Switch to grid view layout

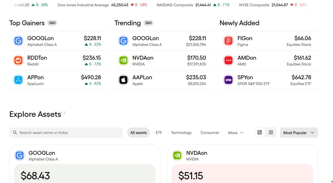(260, 132)
